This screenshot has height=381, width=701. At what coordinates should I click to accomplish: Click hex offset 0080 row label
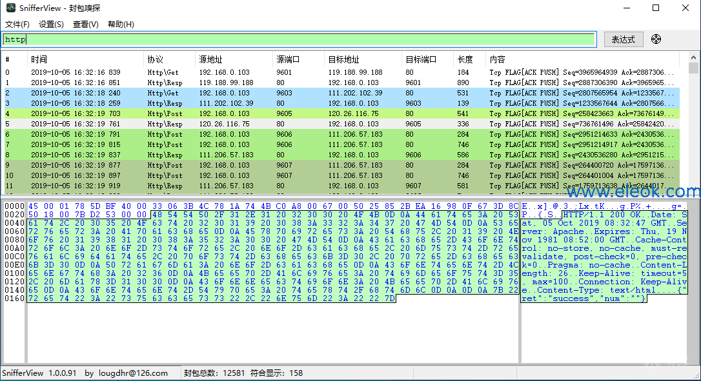pos(14,240)
